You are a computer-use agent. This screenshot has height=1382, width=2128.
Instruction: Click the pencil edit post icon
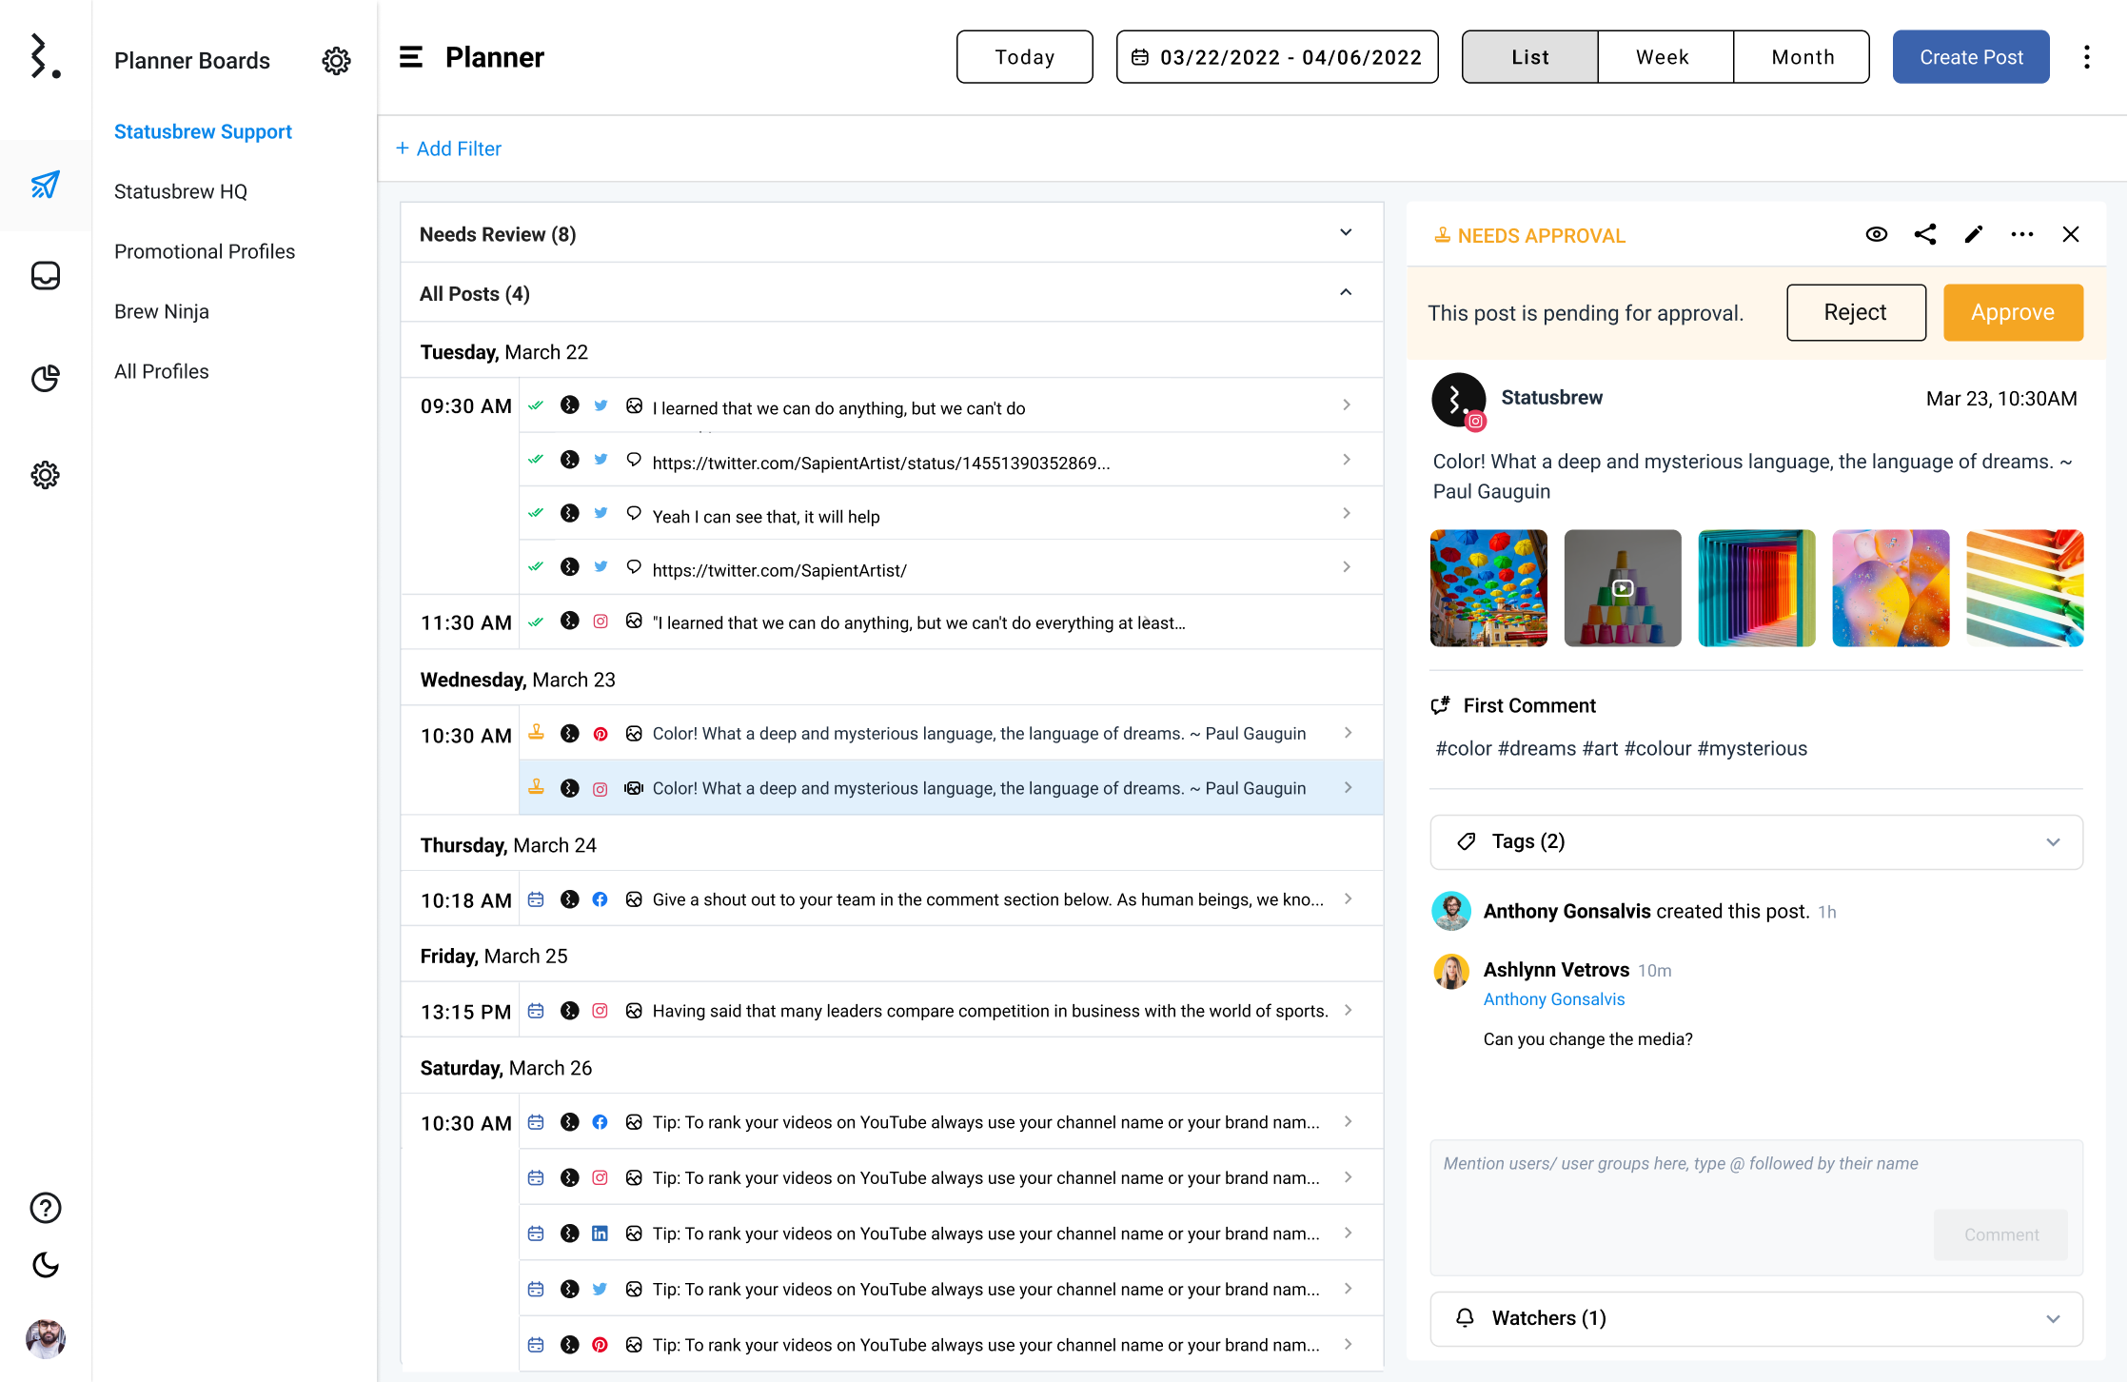(x=1974, y=235)
